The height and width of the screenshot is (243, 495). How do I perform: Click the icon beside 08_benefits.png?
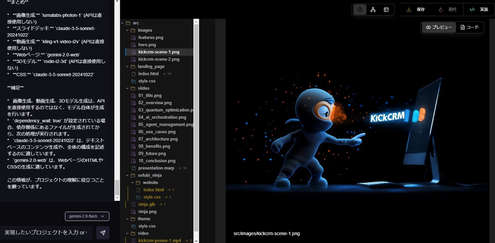pos(133,146)
